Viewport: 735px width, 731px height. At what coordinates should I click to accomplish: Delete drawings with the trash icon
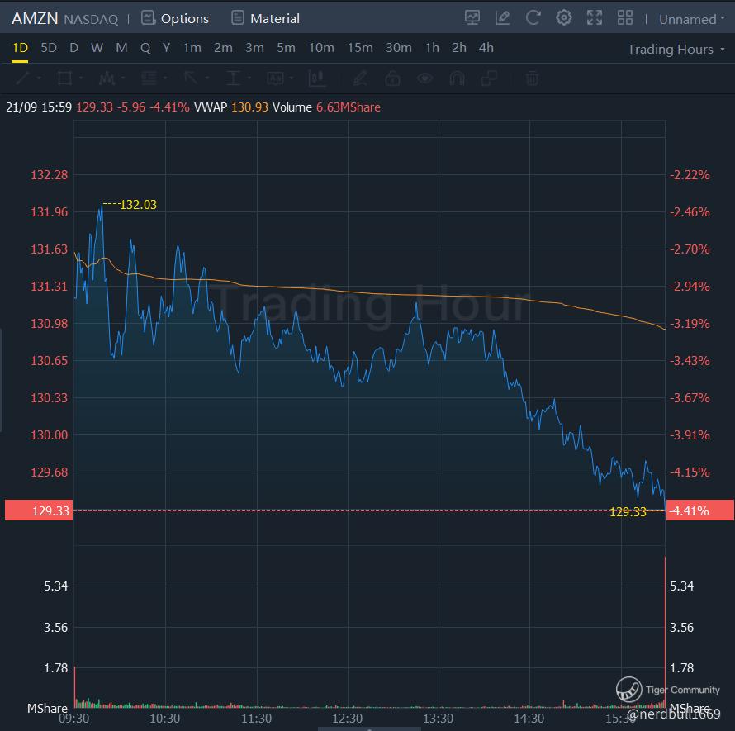532,78
